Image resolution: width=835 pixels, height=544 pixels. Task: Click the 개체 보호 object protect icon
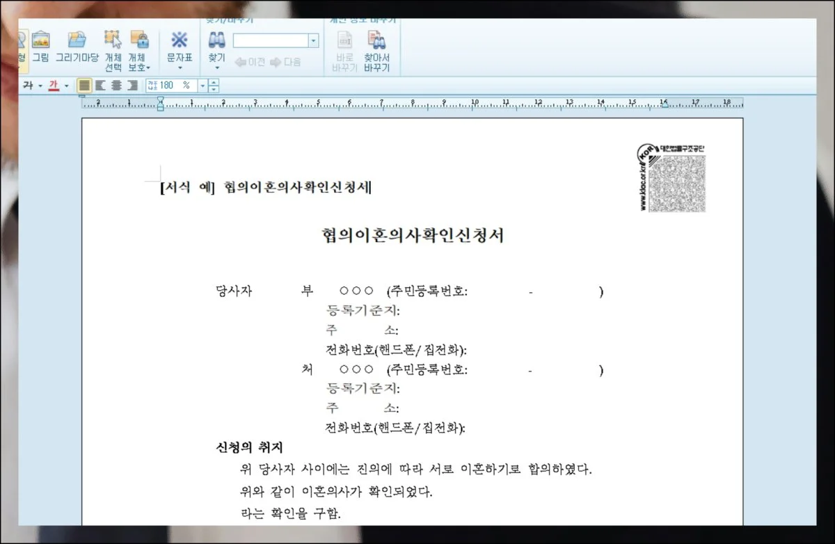tap(141, 40)
